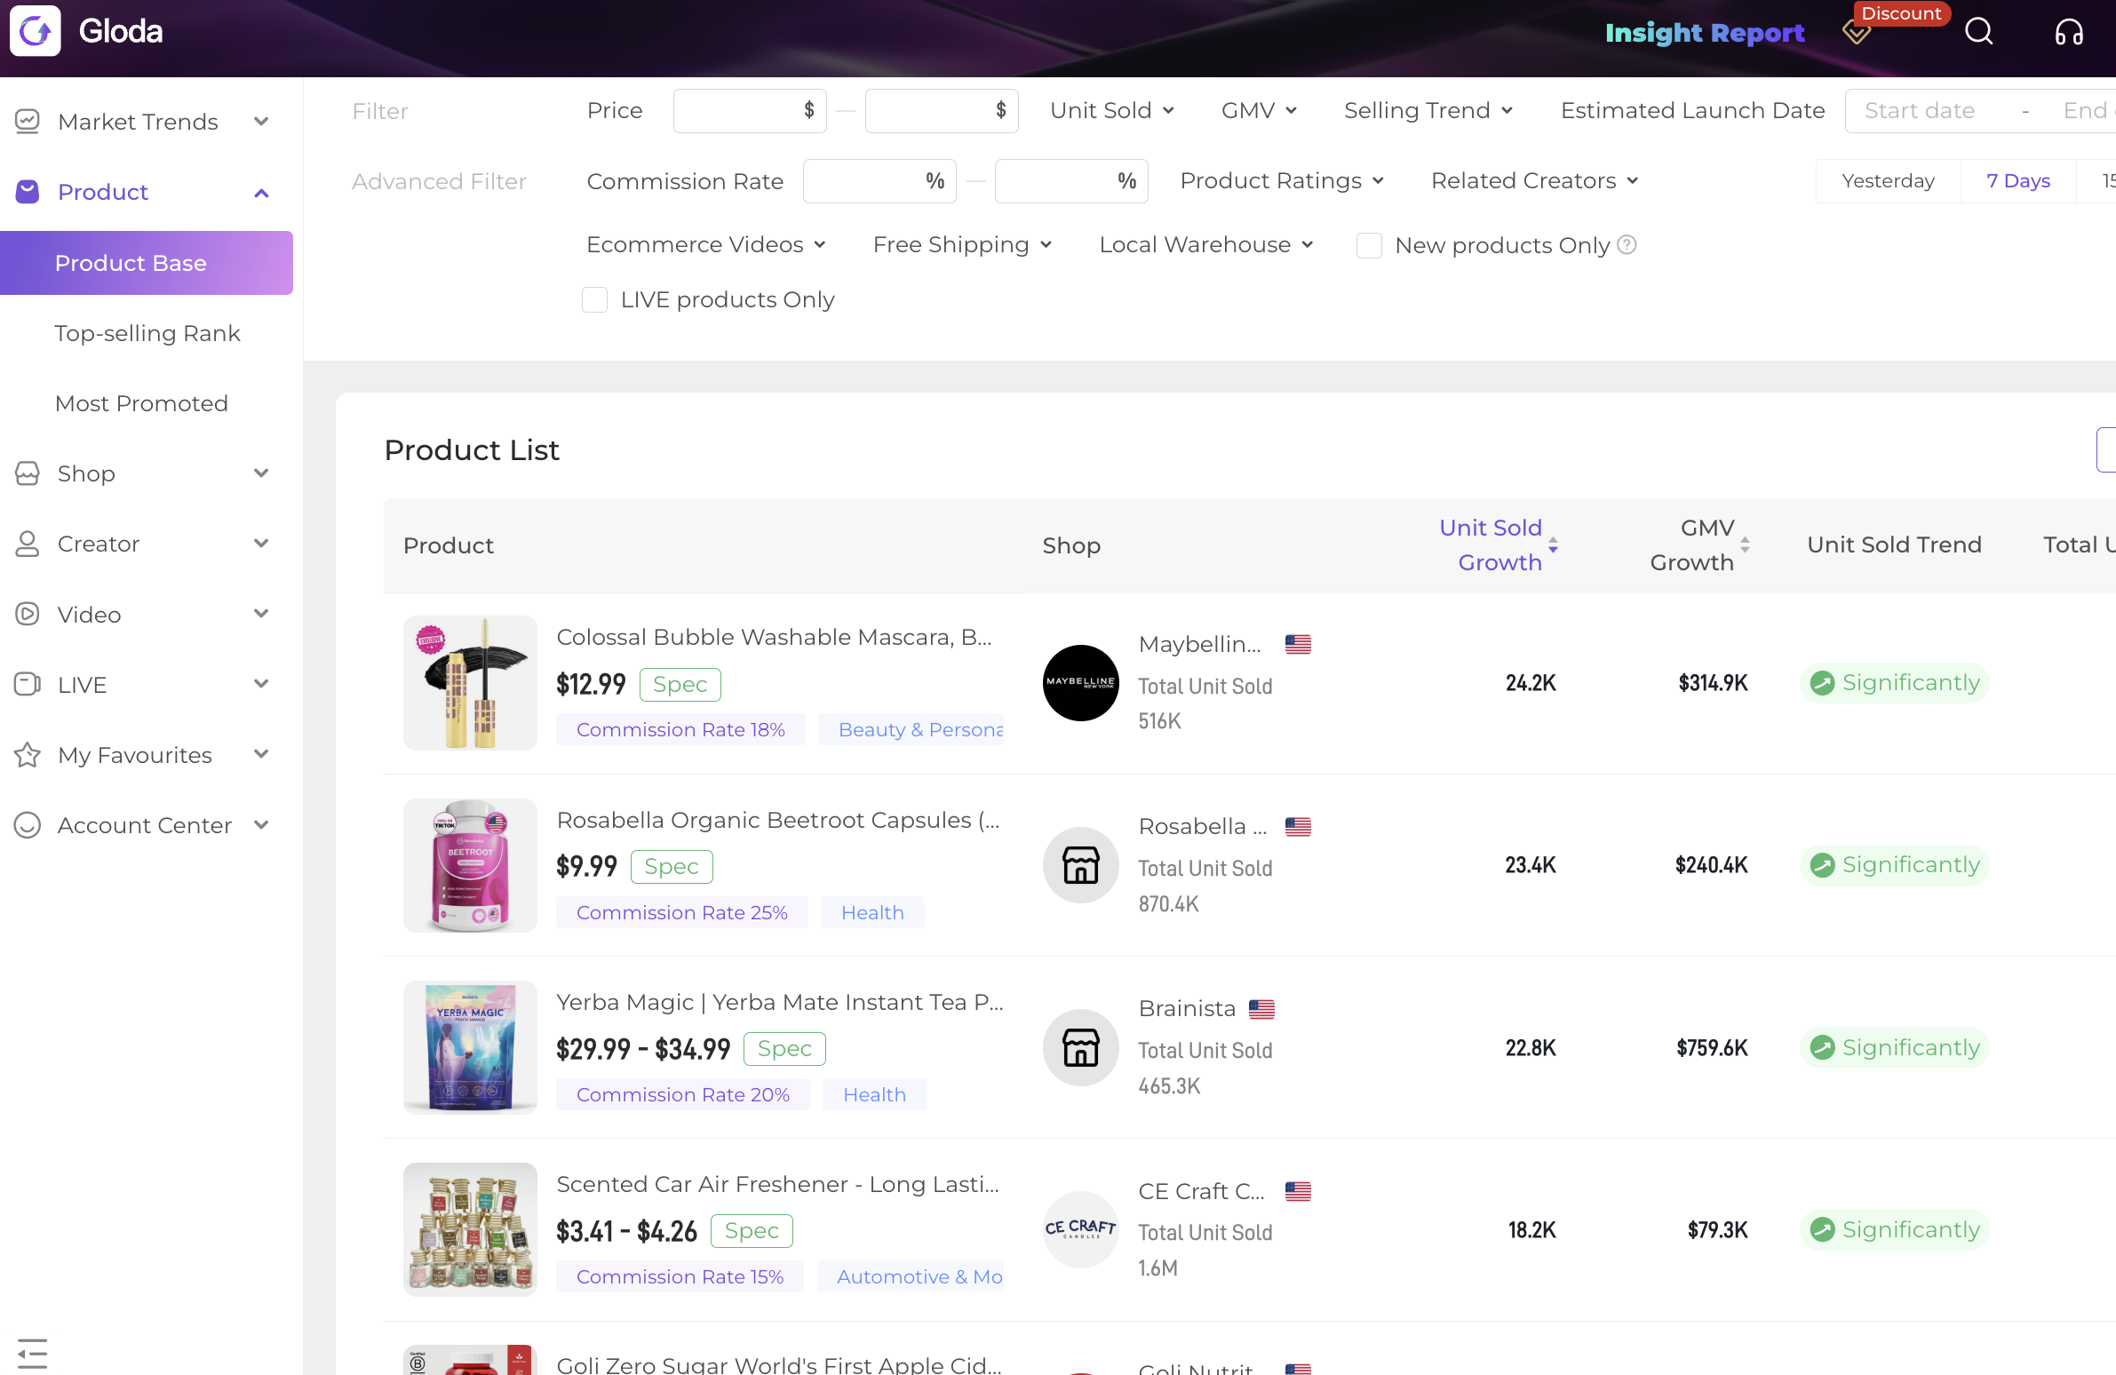Click the Brainista shop store icon
2116x1375 pixels.
point(1080,1047)
